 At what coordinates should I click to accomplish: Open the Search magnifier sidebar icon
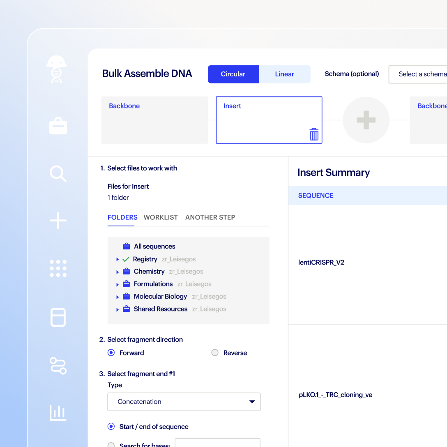58,173
